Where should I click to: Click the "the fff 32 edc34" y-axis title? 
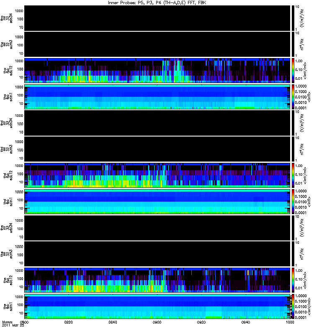point(6,228)
